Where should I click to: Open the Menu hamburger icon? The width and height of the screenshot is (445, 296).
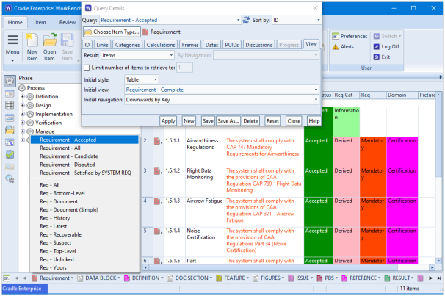(12, 40)
